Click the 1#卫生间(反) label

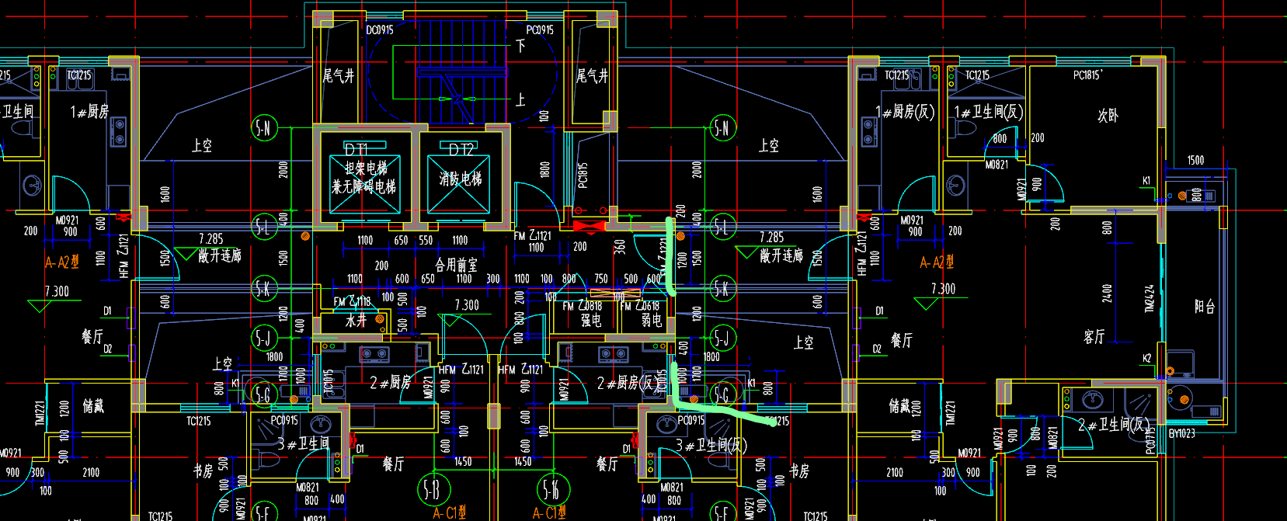coord(988,112)
